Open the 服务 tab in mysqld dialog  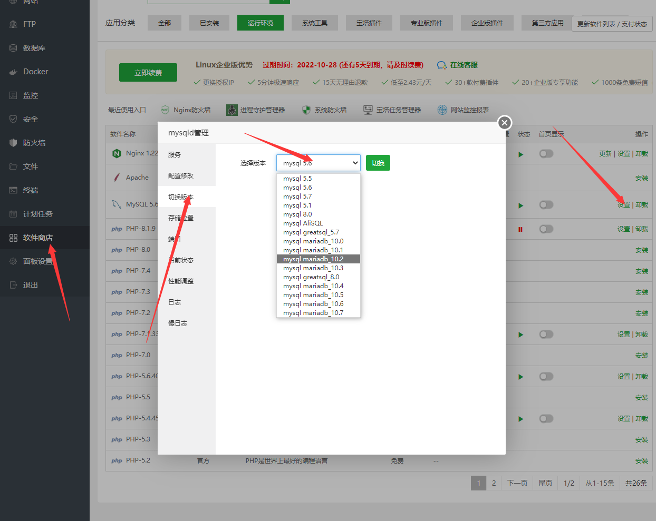(x=187, y=154)
